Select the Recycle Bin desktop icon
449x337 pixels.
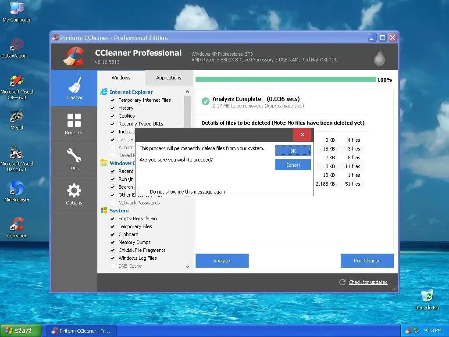click(427, 299)
